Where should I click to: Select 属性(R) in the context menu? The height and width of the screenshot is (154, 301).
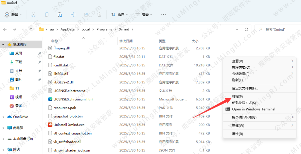(237, 134)
